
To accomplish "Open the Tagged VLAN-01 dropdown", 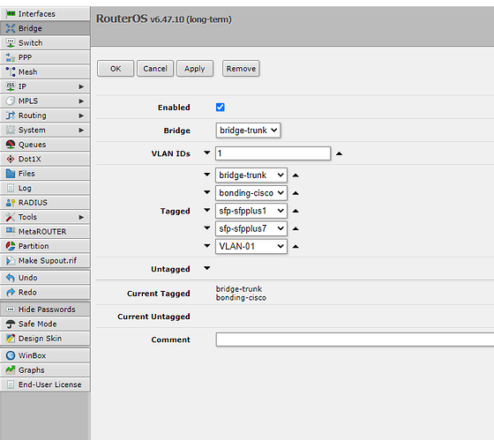I will (x=251, y=246).
